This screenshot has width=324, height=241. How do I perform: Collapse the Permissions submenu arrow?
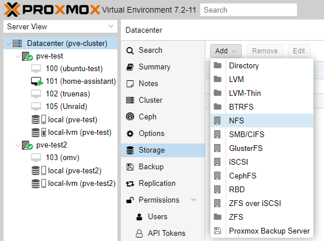click(193, 200)
